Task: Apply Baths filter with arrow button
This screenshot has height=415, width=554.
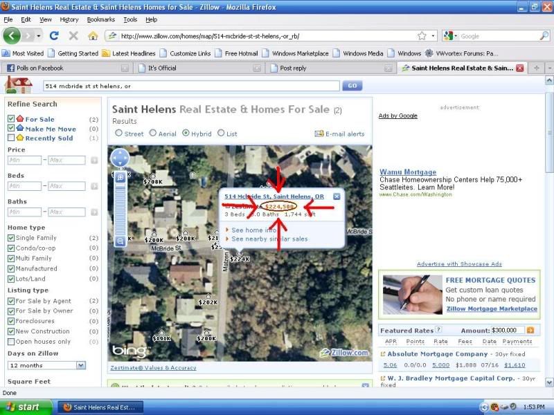Action: (x=94, y=212)
